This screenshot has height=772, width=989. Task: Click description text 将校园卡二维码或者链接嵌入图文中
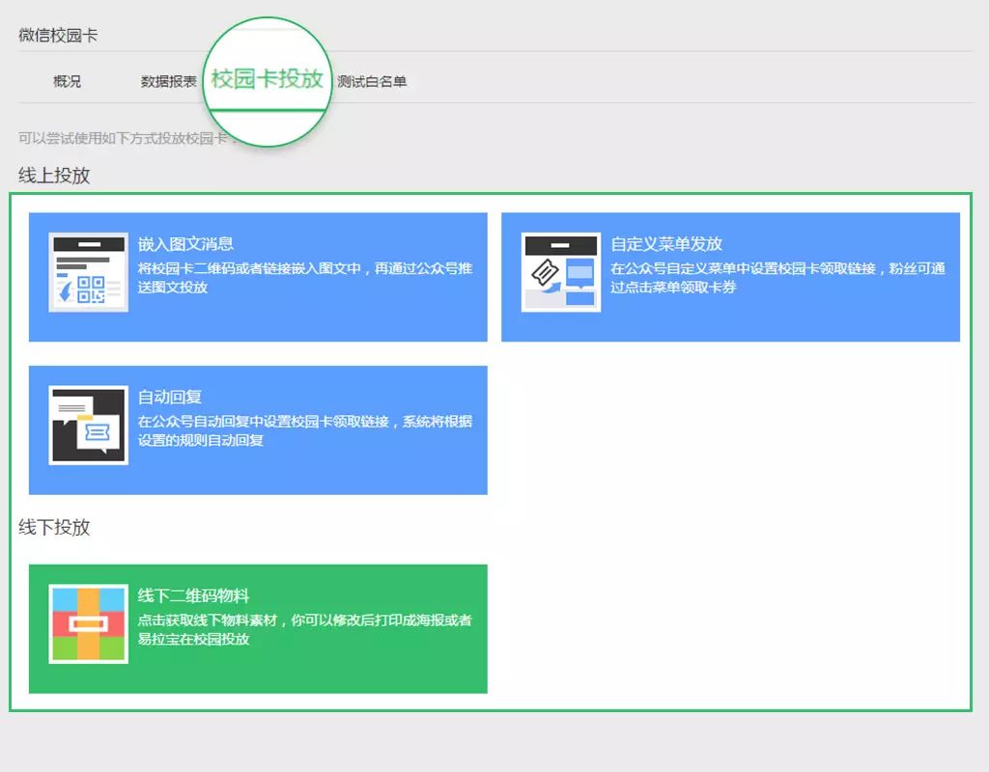click(249, 268)
